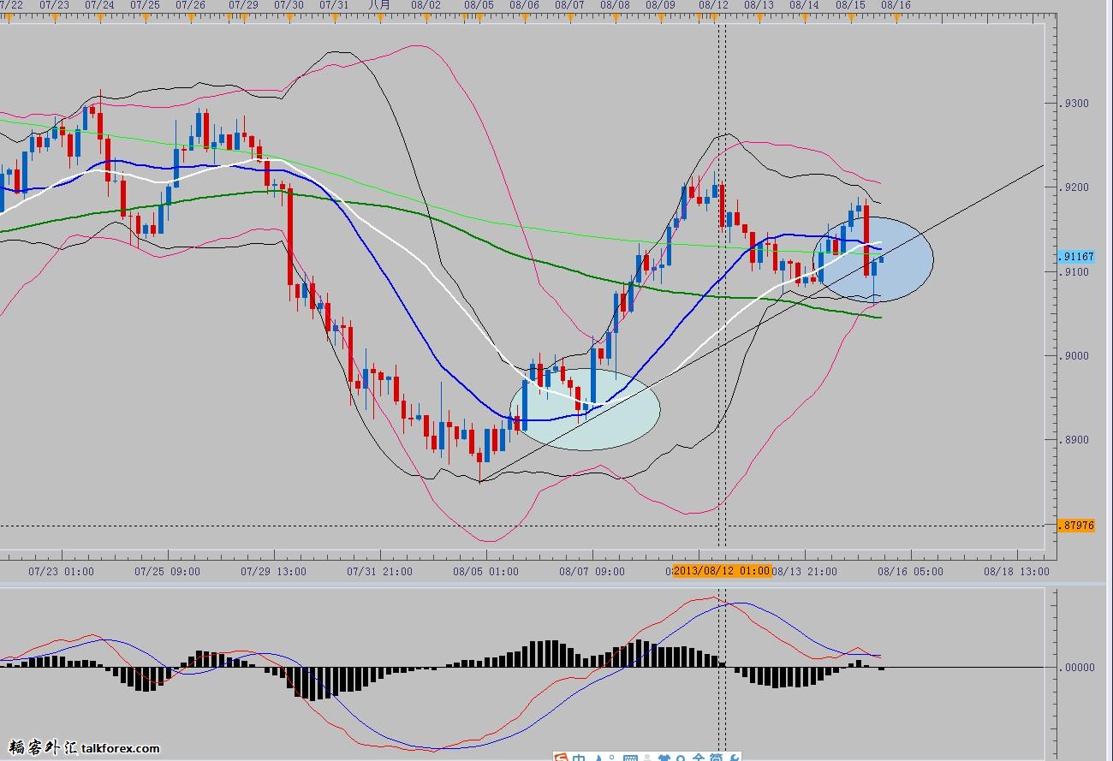Click the user login icon in the IME bar

[x=647, y=757]
